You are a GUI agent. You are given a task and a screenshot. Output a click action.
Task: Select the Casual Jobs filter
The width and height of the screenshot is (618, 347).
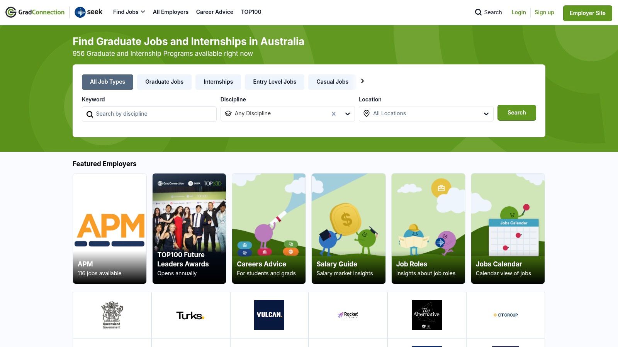332,82
